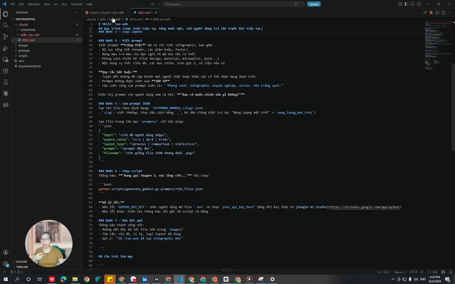
Task: Click the Accounts icon in activity bar
Action: pyautogui.click(x=6, y=252)
